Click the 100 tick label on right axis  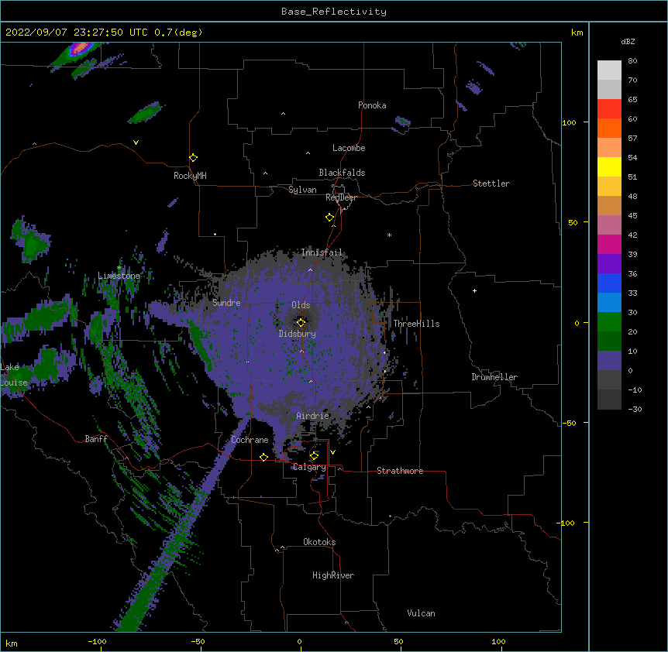pyautogui.click(x=569, y=122)
